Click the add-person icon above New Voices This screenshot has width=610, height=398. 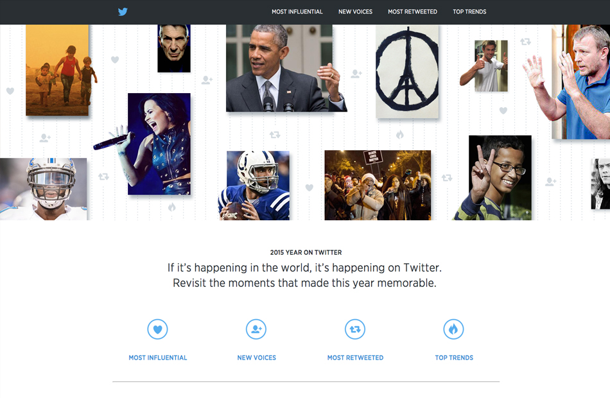pyautogui.click(x=256, y=329)
